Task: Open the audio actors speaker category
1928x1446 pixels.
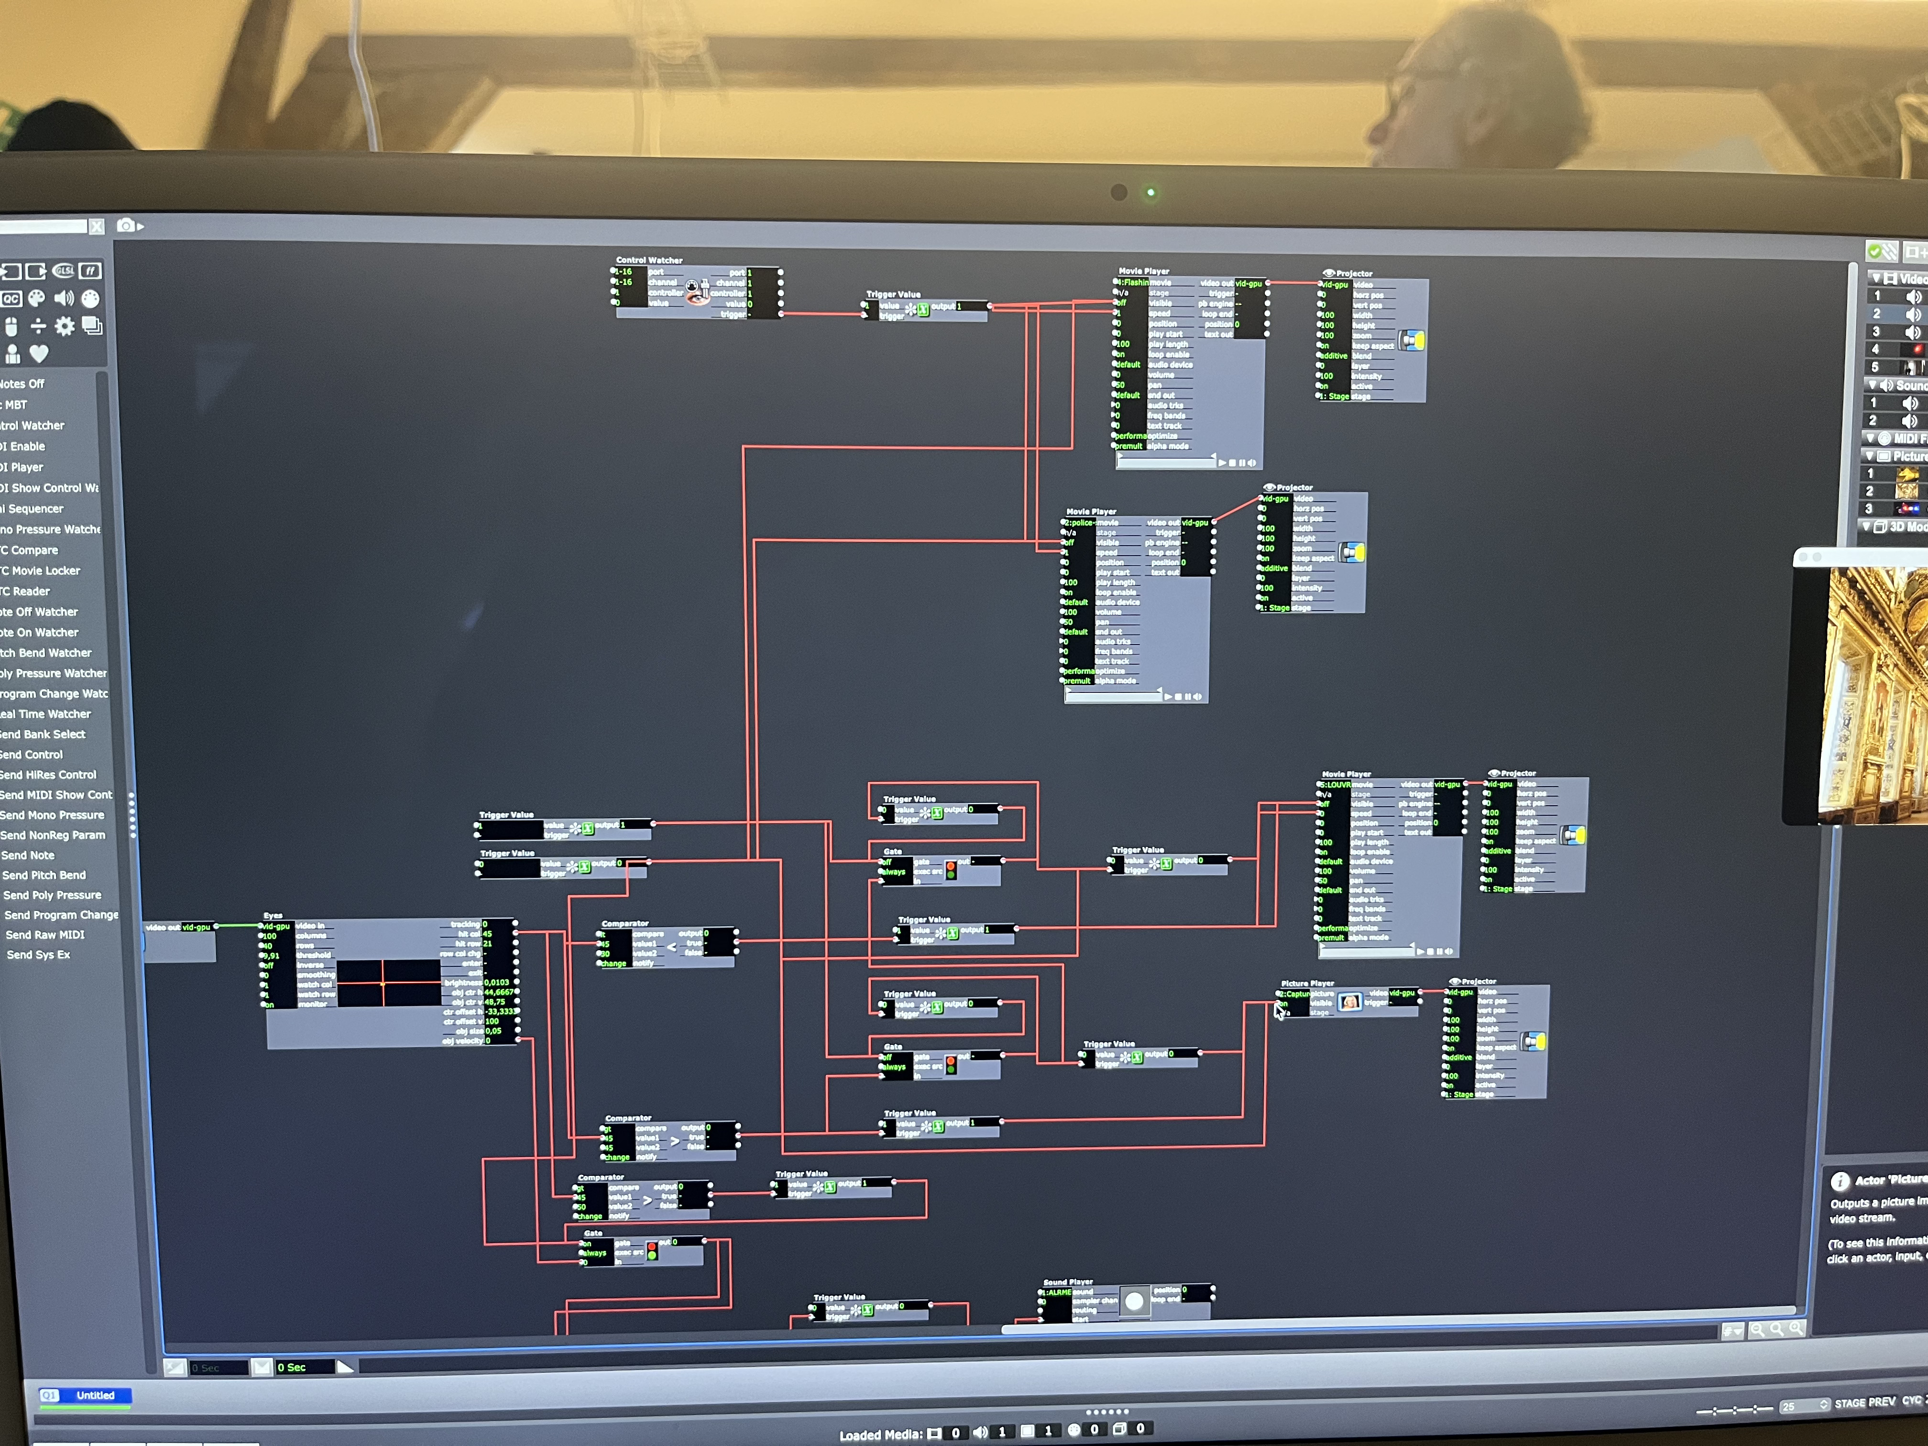Action: pyautogui.click(x=64, y=299)
